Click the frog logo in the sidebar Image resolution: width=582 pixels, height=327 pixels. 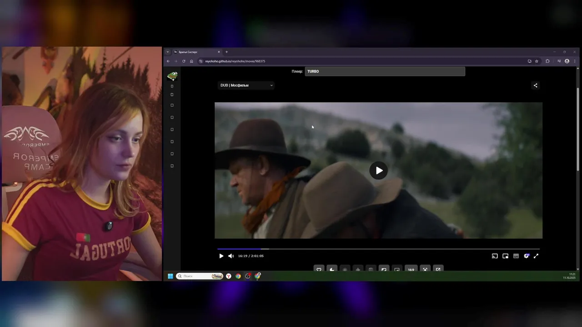coord(172,75)
